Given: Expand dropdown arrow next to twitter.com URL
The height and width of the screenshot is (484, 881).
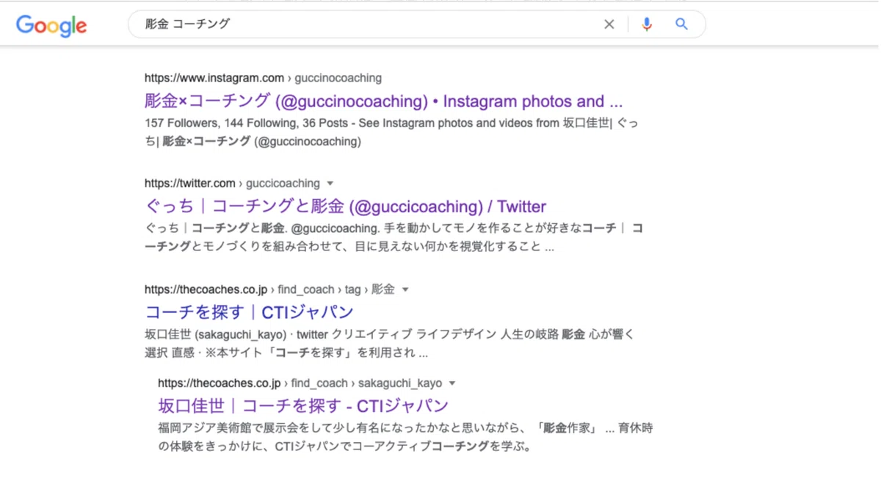Looking at the screenshot, I should click(x=330, y=184).
